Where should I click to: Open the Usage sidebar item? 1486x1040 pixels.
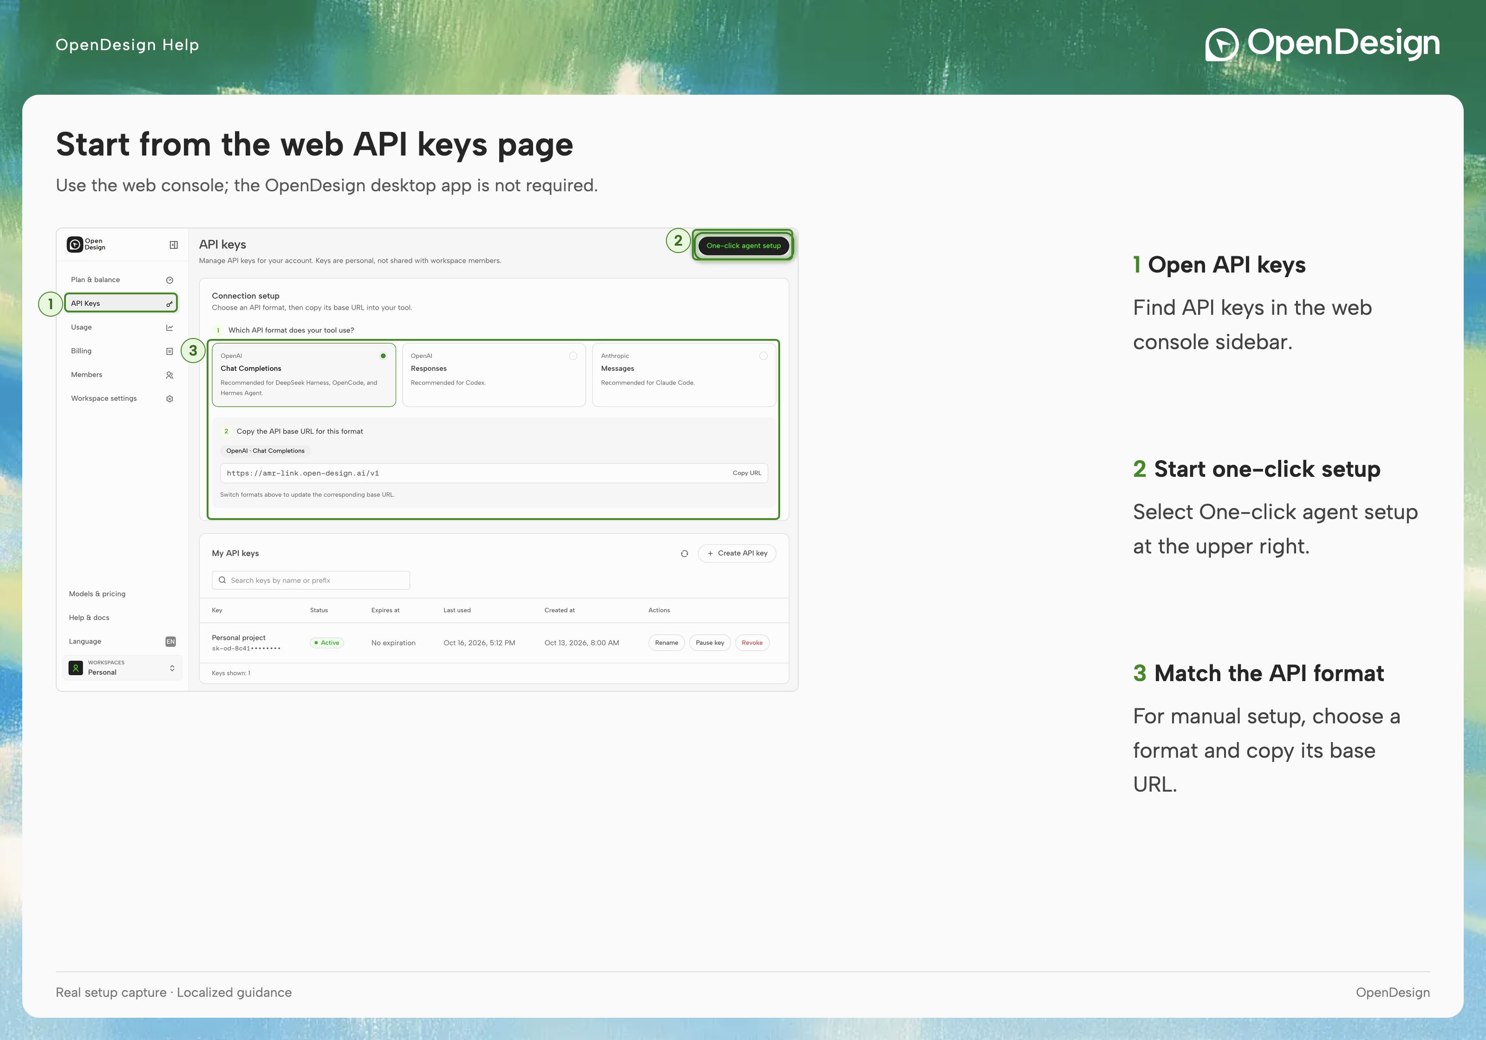[121, 327]
